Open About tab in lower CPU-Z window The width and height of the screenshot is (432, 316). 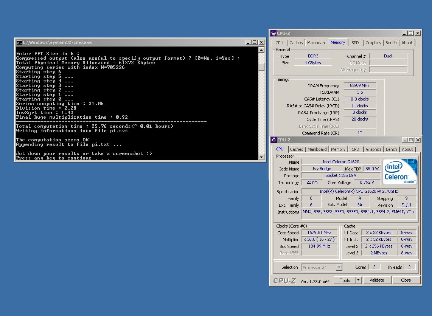[x=407, y=149]
